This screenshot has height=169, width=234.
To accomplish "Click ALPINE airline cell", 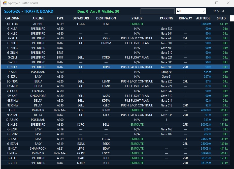I will tap(38, 24).
